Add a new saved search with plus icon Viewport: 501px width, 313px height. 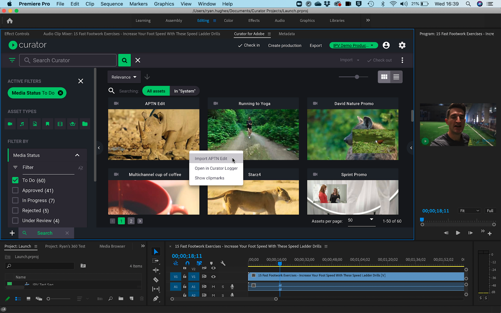click(12, 233)
